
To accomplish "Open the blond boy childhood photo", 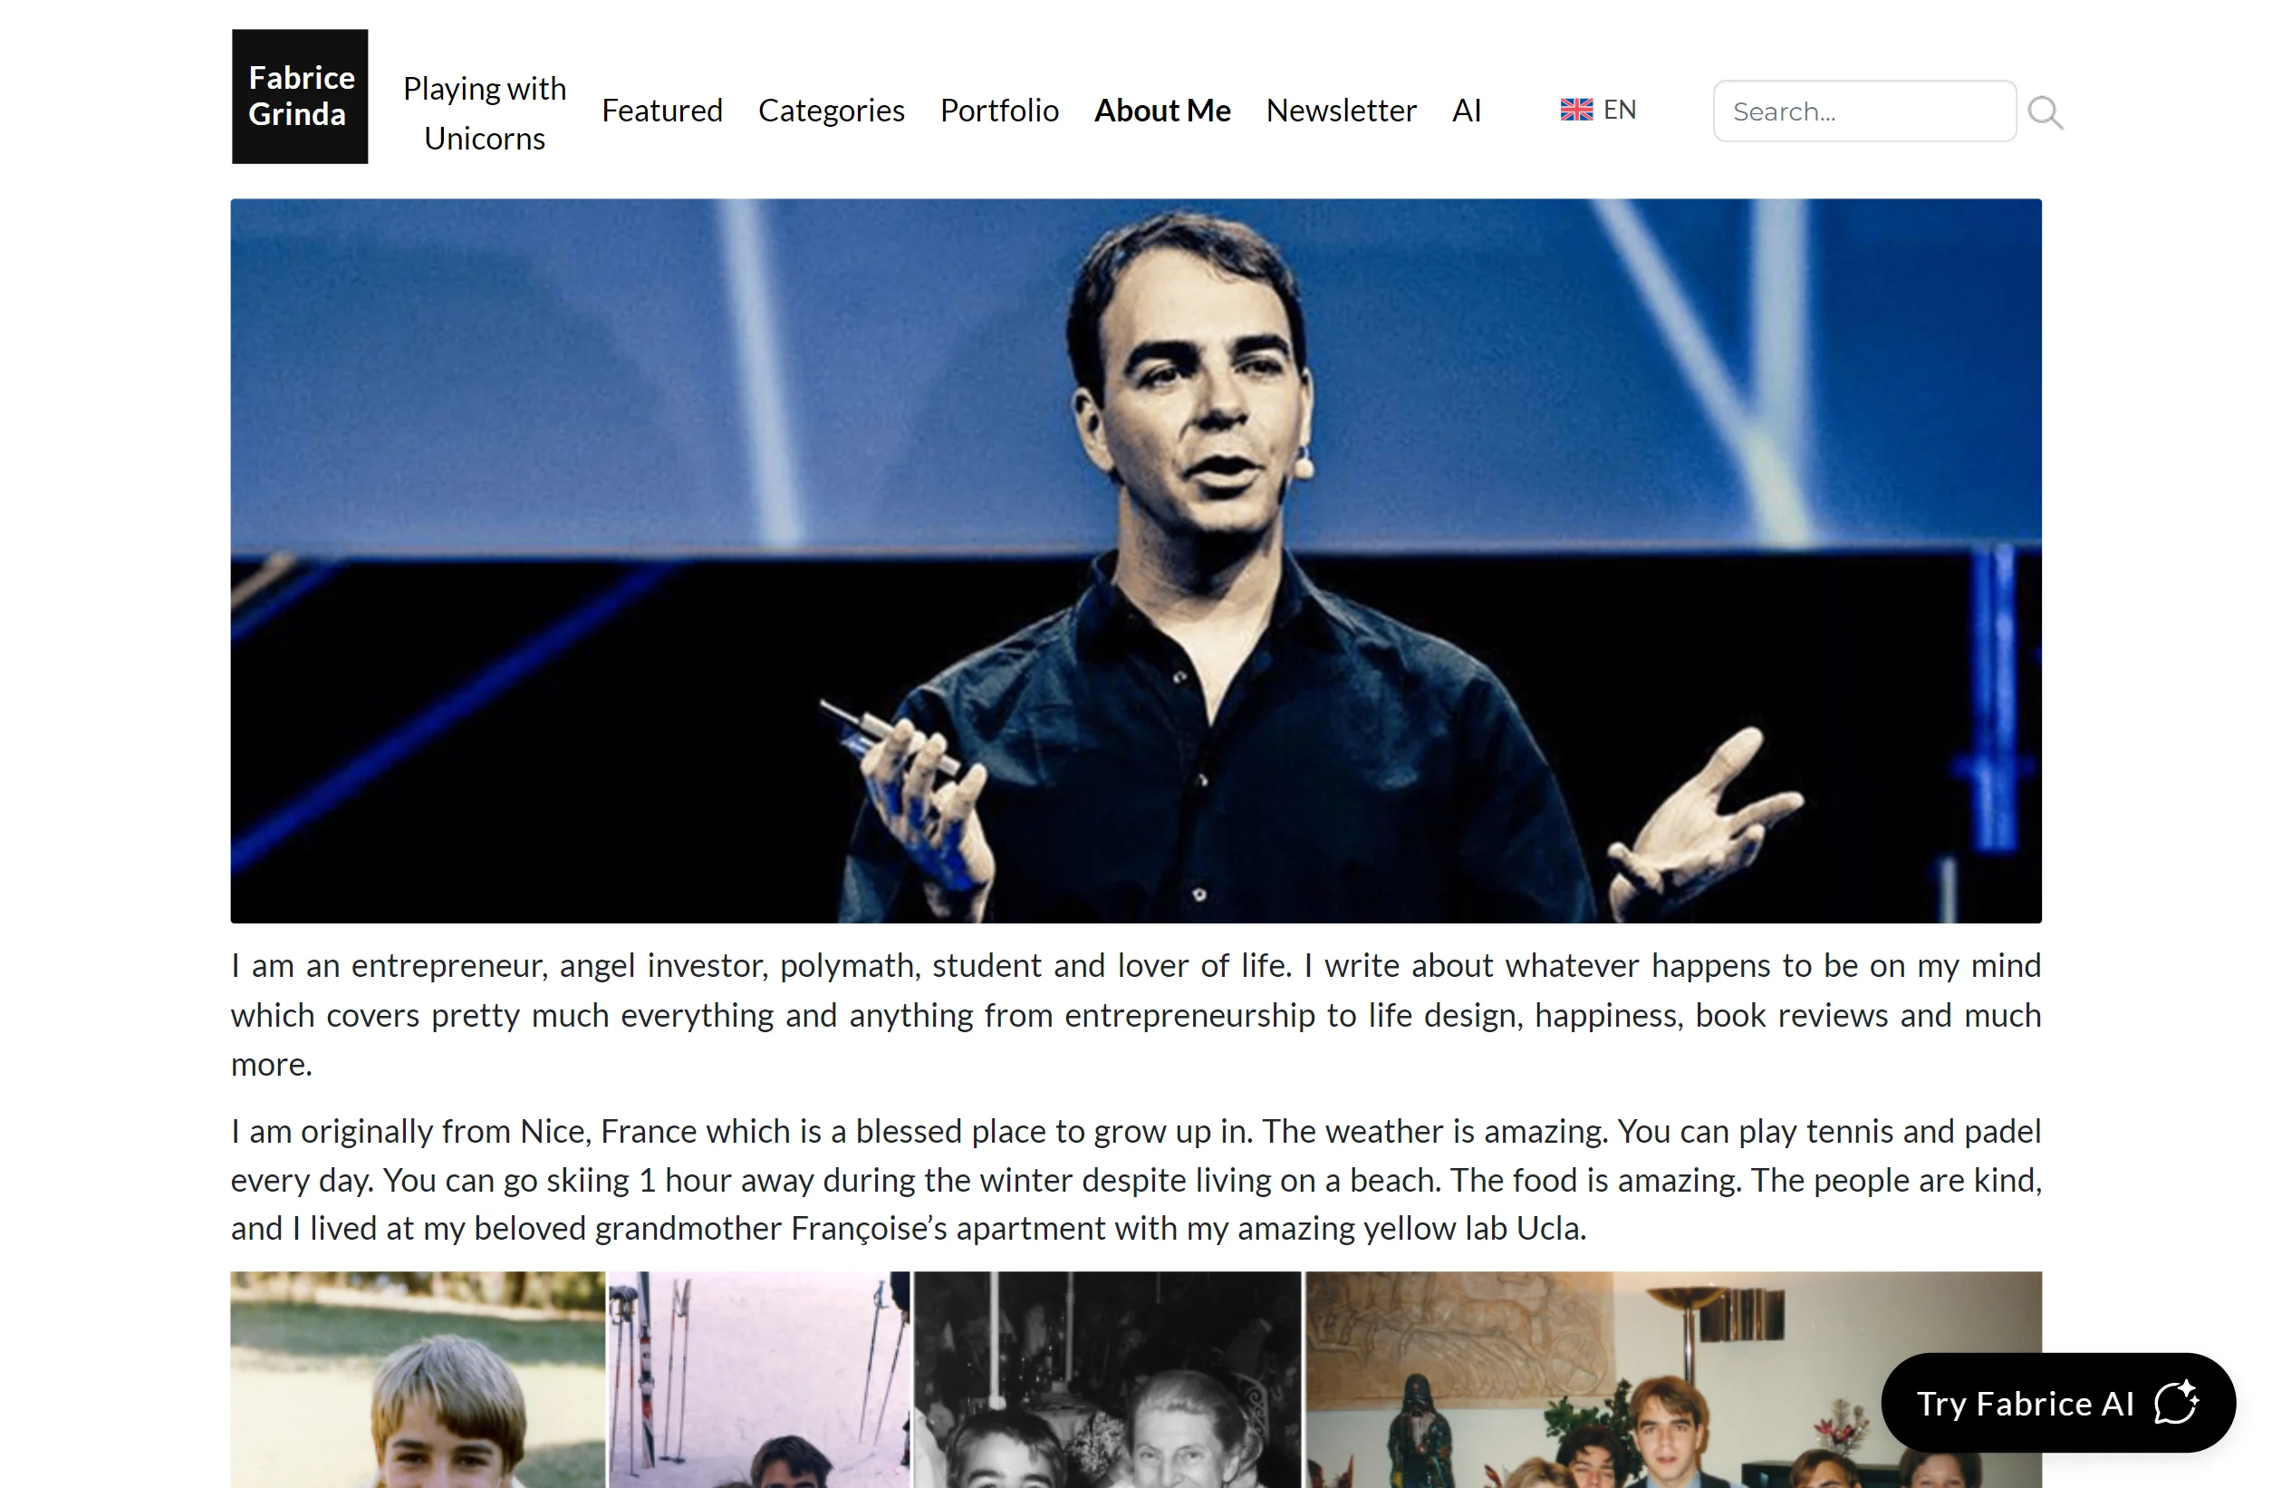I will 419,1379.
